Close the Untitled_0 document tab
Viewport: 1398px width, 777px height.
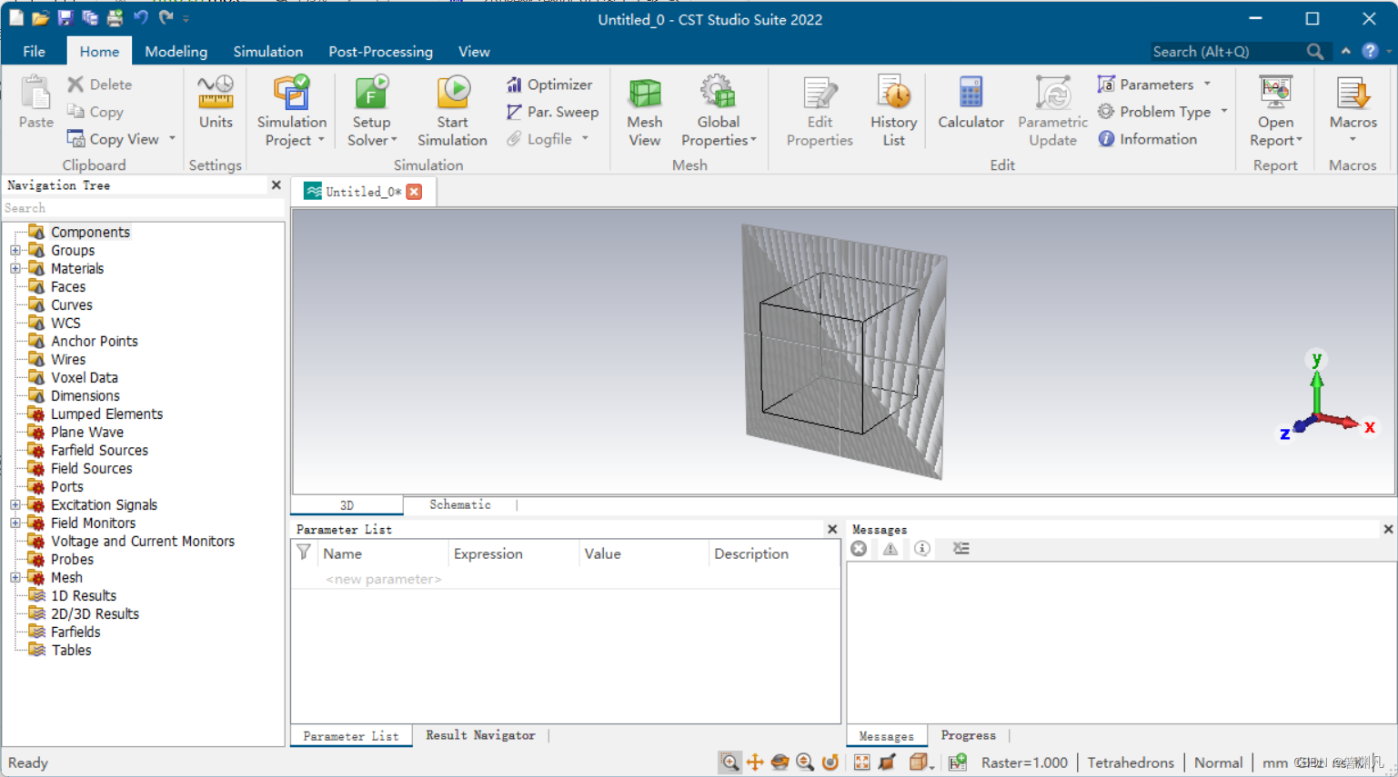(x=414, y=191)
